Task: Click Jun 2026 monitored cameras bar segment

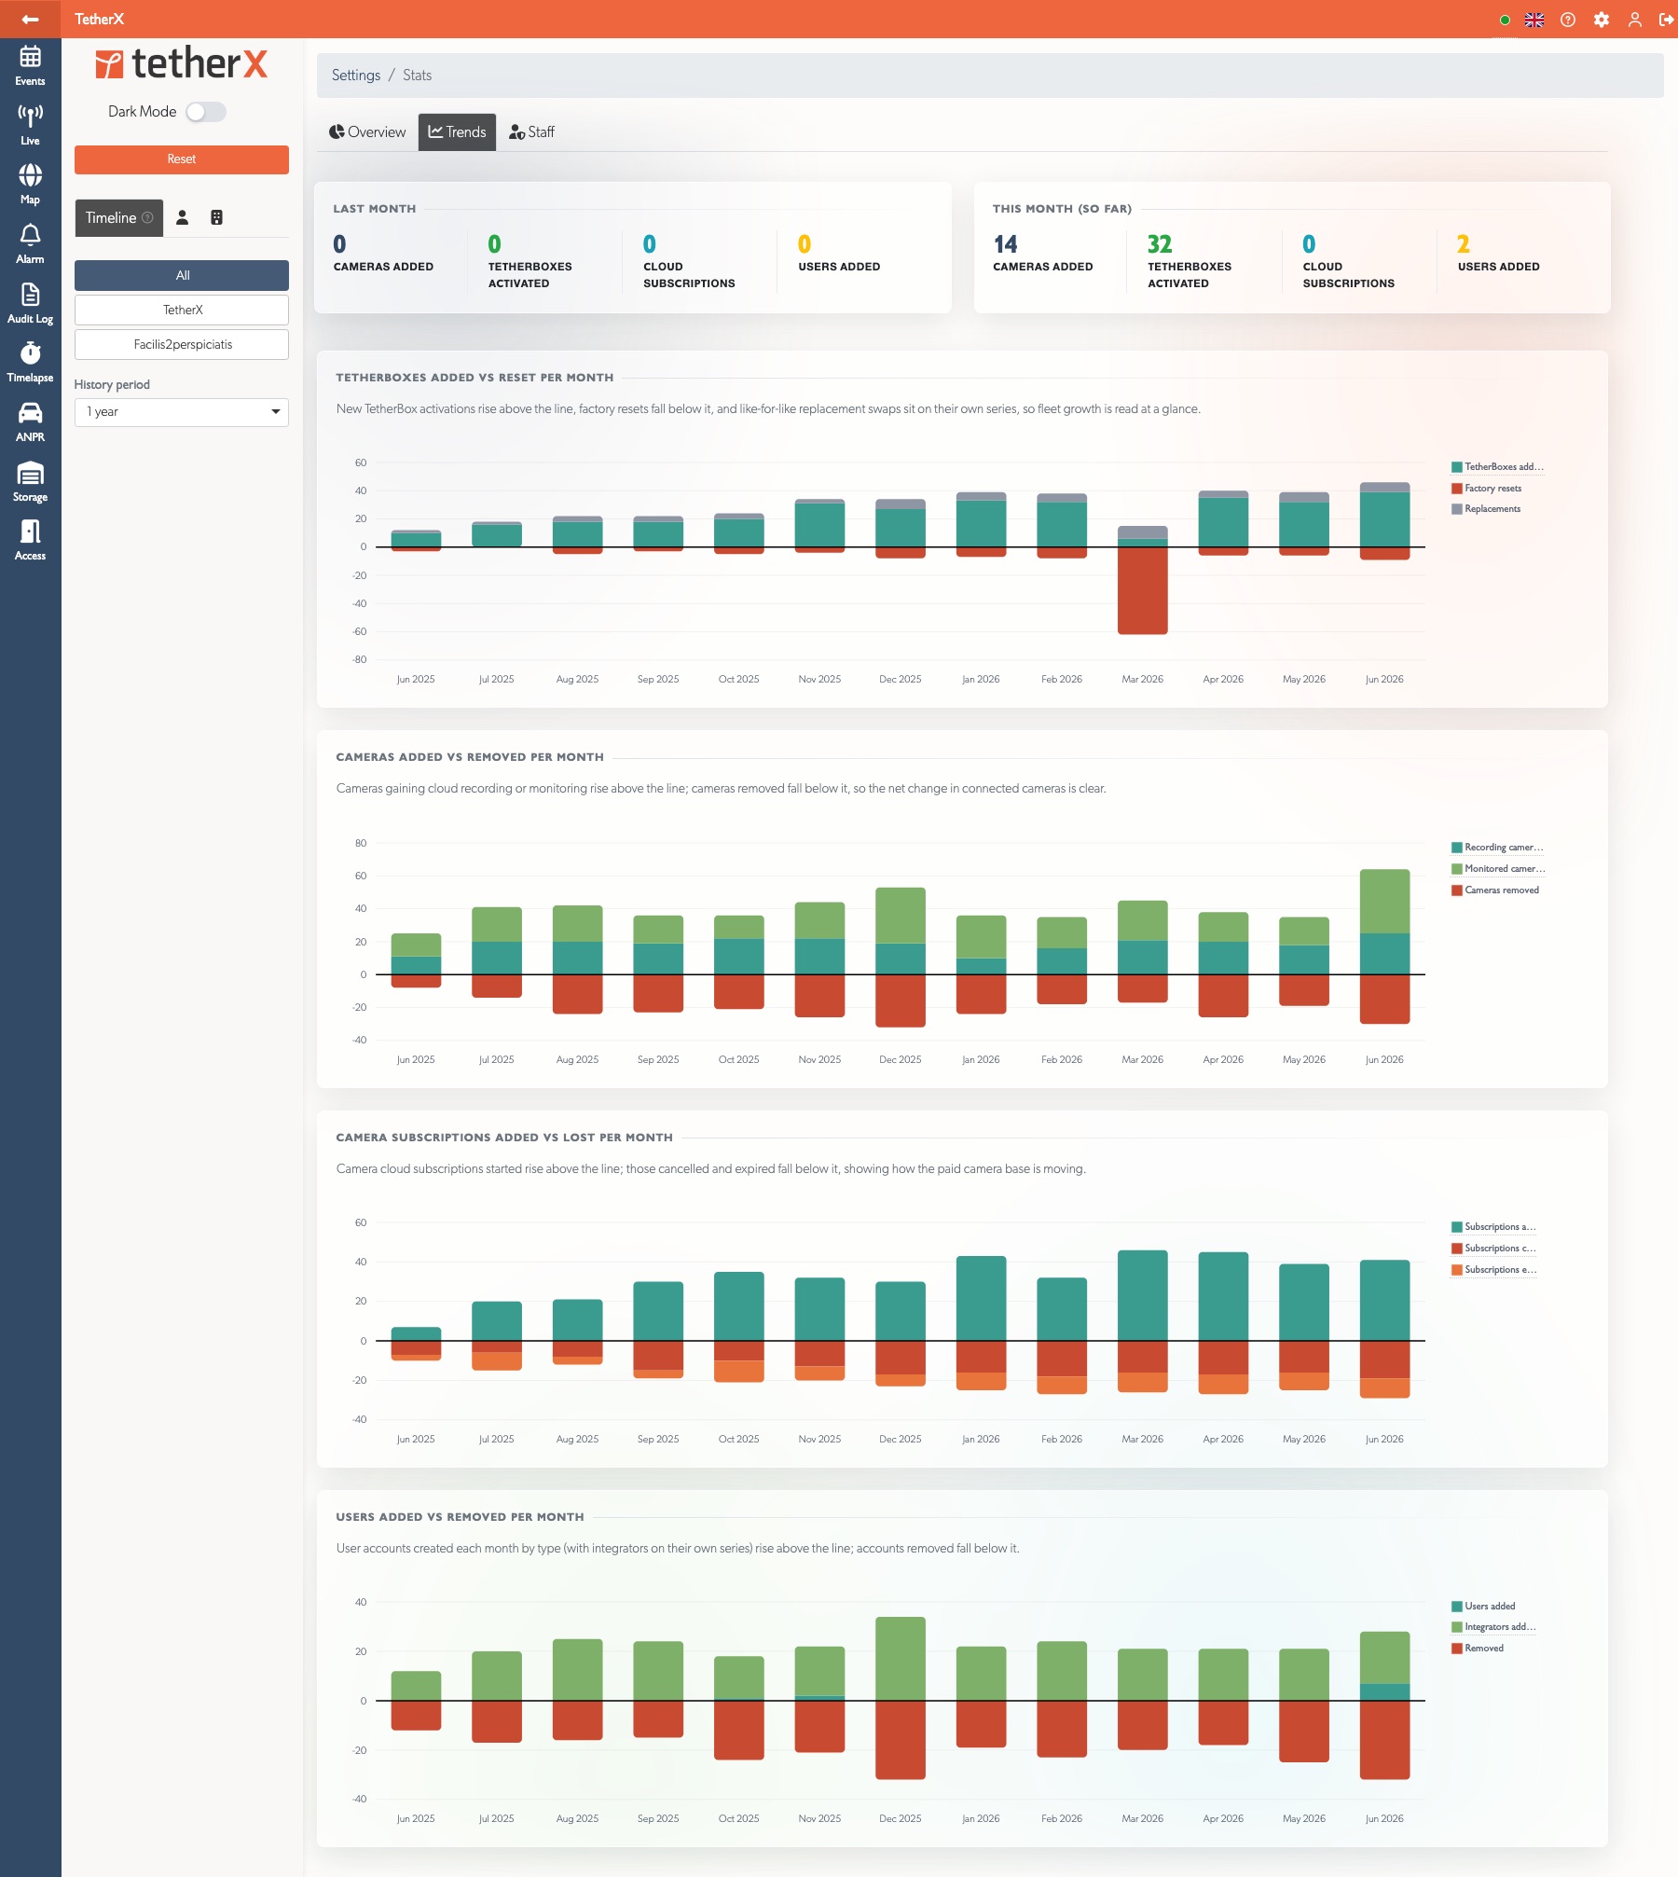Action: click(1385, 901)
